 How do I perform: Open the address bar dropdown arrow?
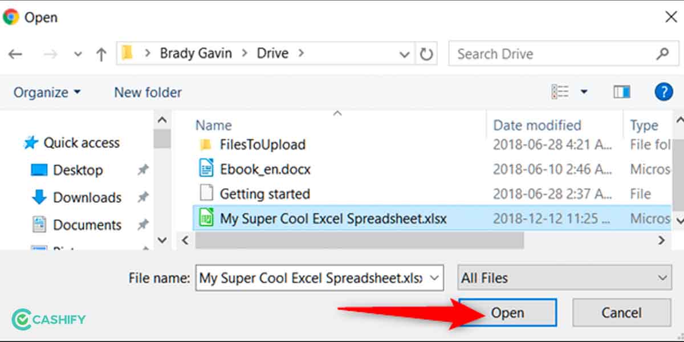click(404, 53)
